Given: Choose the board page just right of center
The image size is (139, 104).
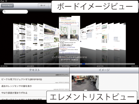Looking at the screenshot, I should click(x=88, y=36).
